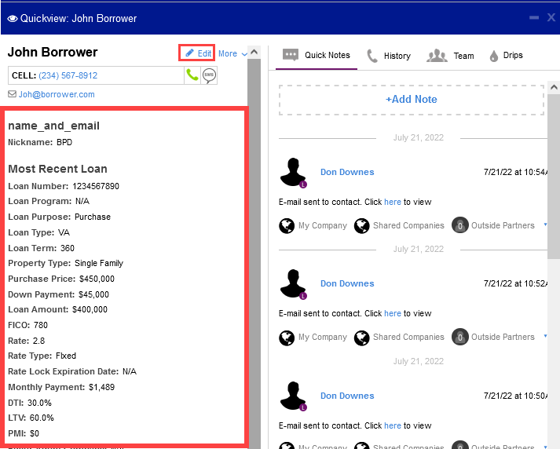Click the cell phone number (234) 567-8912
This screenshot has width=560, height=449.
coord(68,75)
